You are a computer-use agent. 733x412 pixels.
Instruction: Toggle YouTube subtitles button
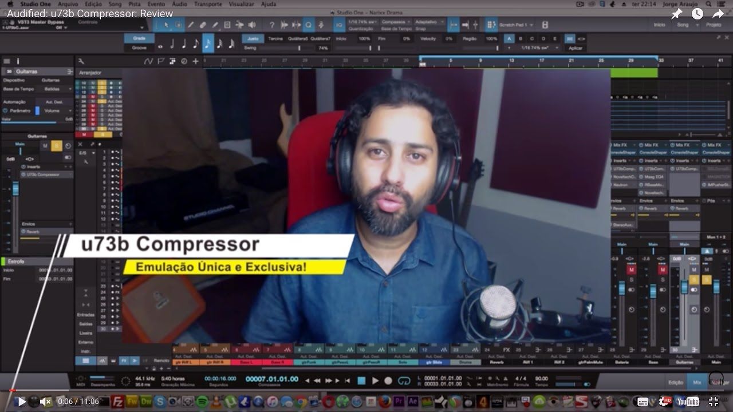coord(643,402)
